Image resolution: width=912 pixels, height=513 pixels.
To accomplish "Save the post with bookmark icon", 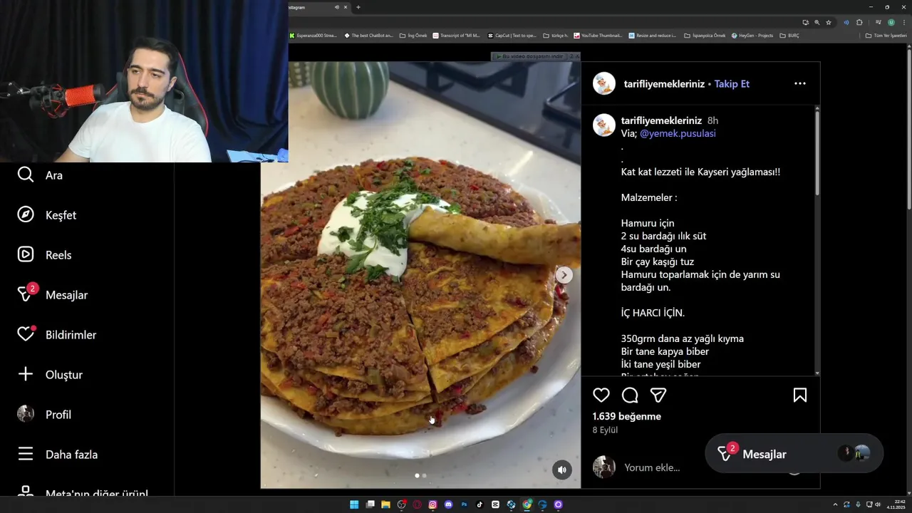I will pyautogui.click(x=800, y=395).
